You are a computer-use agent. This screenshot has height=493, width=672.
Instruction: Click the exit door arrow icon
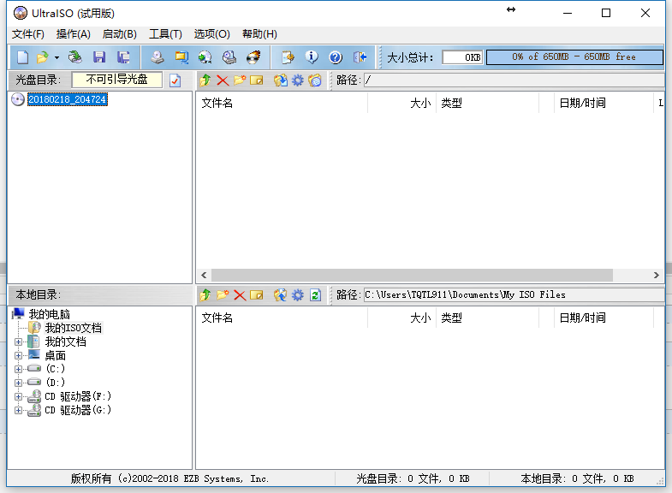tap(360, 57)
